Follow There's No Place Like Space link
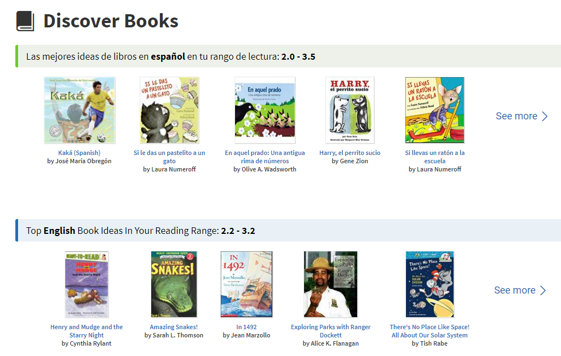This screenshot has width=561, height=356. [430, 331]
